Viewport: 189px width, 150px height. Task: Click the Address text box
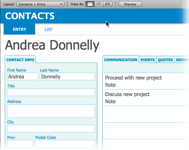tap(51, 111)
